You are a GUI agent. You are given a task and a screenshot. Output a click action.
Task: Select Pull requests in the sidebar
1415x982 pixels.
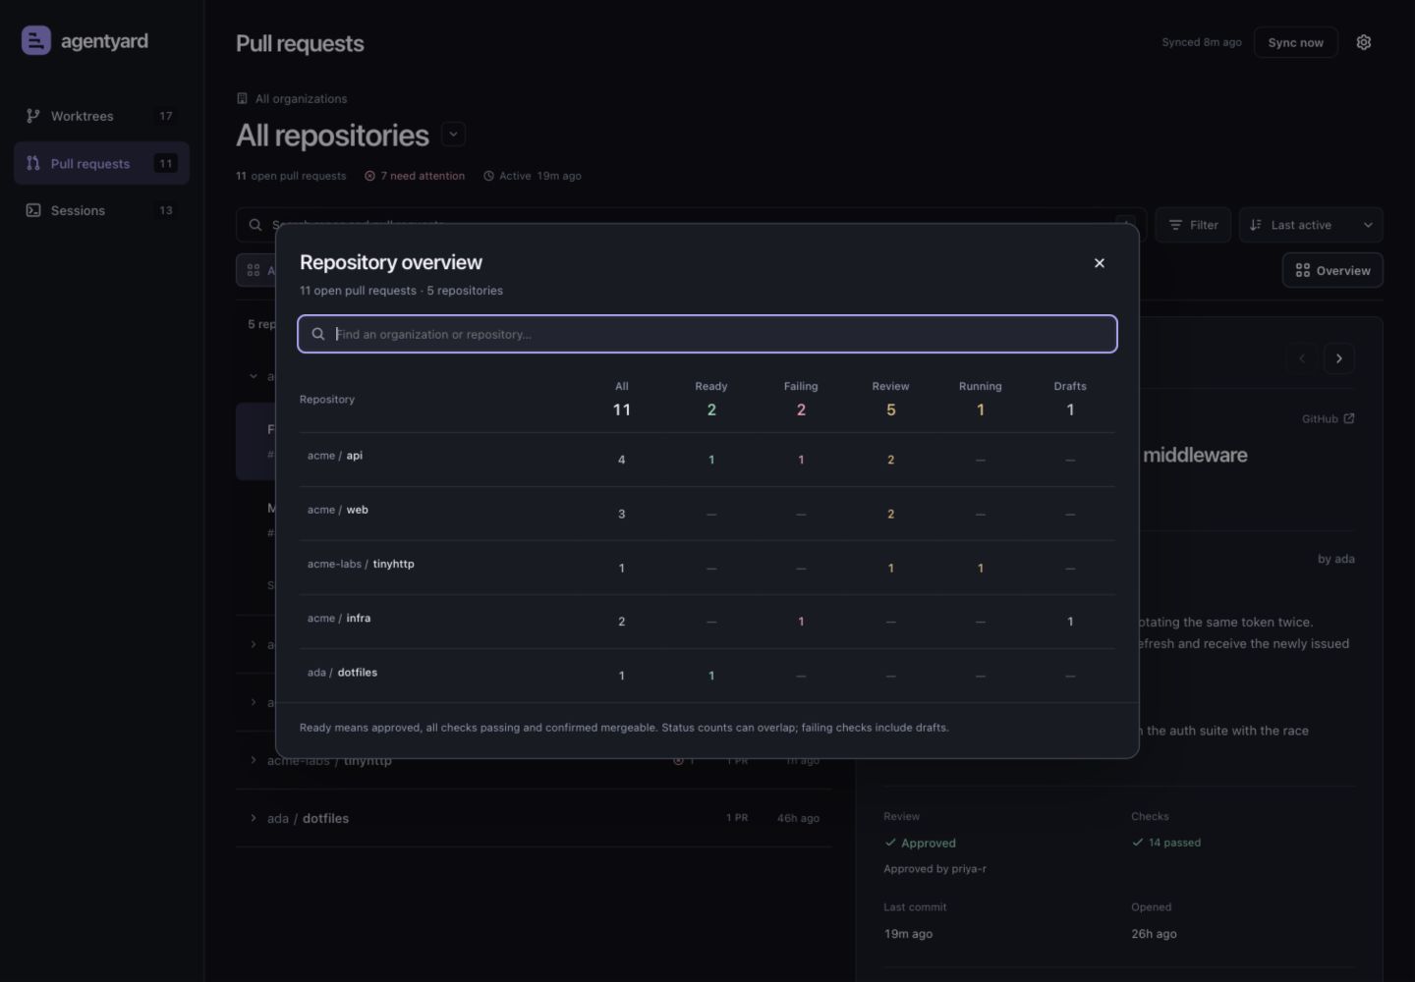tap(101, 163)
